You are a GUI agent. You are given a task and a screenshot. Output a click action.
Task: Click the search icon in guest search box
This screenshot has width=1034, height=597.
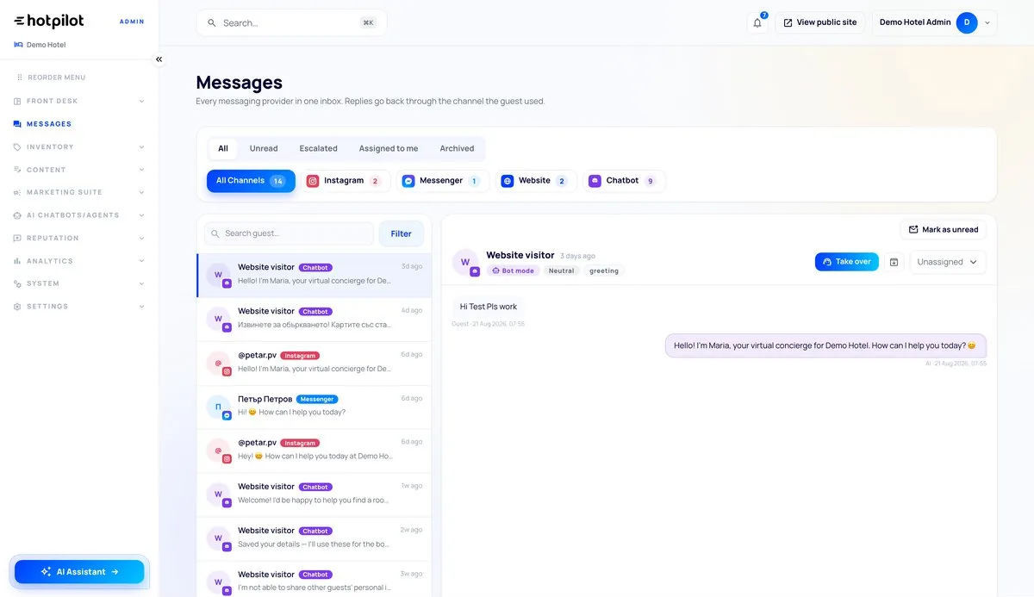(216, 233)
